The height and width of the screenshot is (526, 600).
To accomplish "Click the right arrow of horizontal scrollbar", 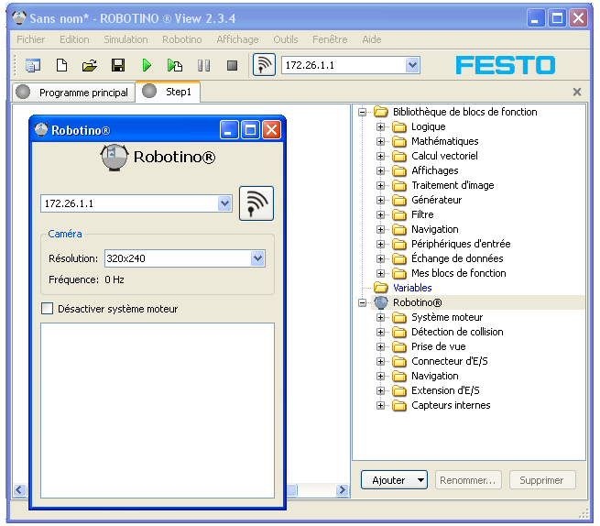I will pyautogui.click(x=342, y=490).
